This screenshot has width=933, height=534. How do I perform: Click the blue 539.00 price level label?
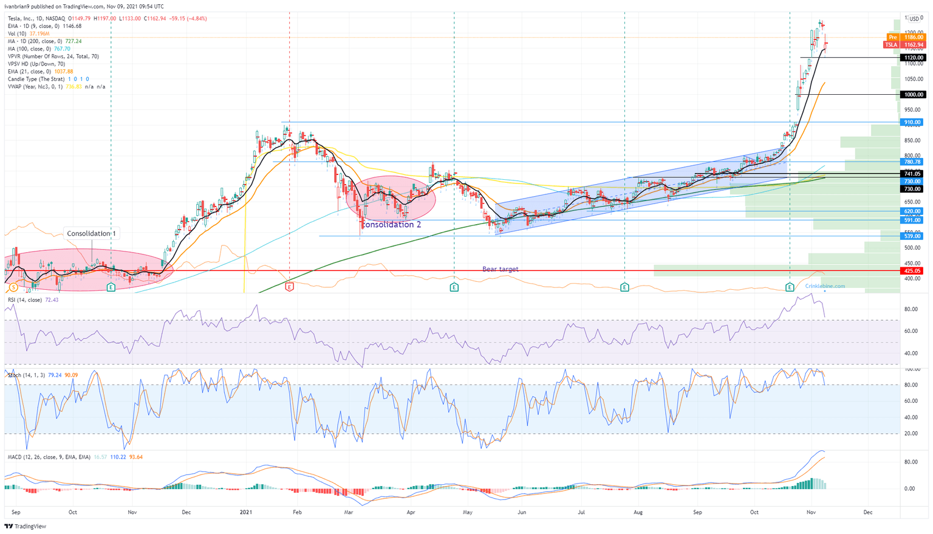(x=913, y=236)
